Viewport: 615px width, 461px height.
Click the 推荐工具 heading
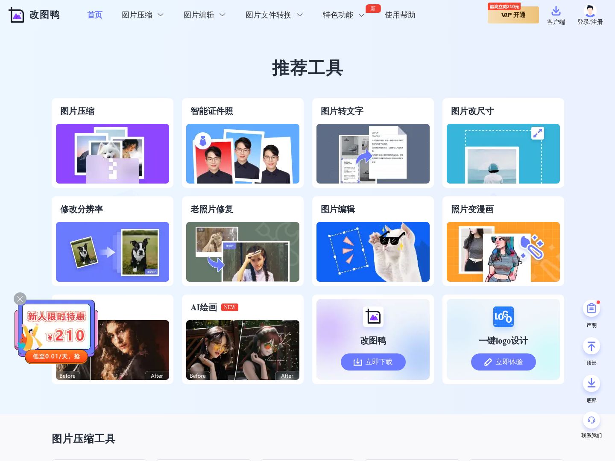[307, 68]
